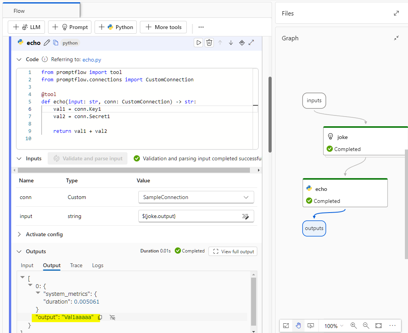The image size is (408, 333).
Task: Move the echo node up
Action: tap(220, 43)
